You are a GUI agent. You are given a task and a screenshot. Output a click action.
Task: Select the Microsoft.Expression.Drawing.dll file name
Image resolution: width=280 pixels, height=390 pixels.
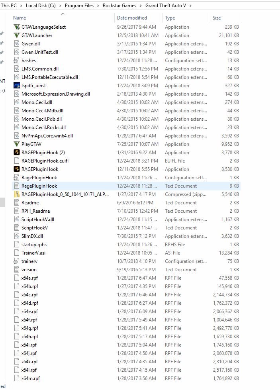56,94
